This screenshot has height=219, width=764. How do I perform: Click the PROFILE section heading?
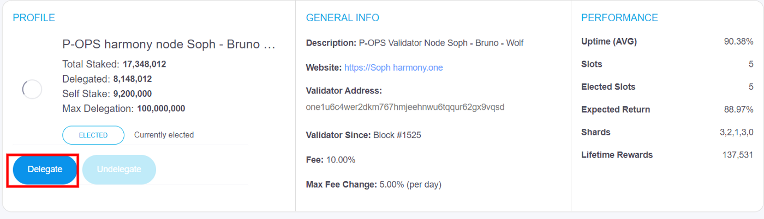pos(34,18)
